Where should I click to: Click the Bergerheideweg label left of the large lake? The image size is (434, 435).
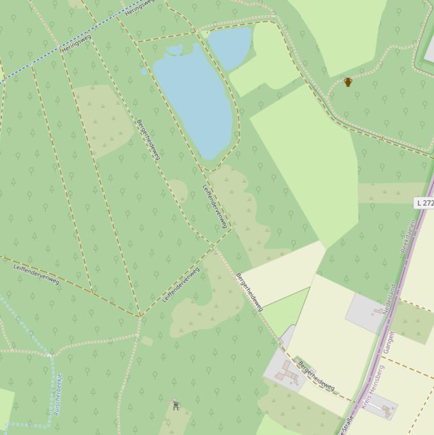(148, 140)
